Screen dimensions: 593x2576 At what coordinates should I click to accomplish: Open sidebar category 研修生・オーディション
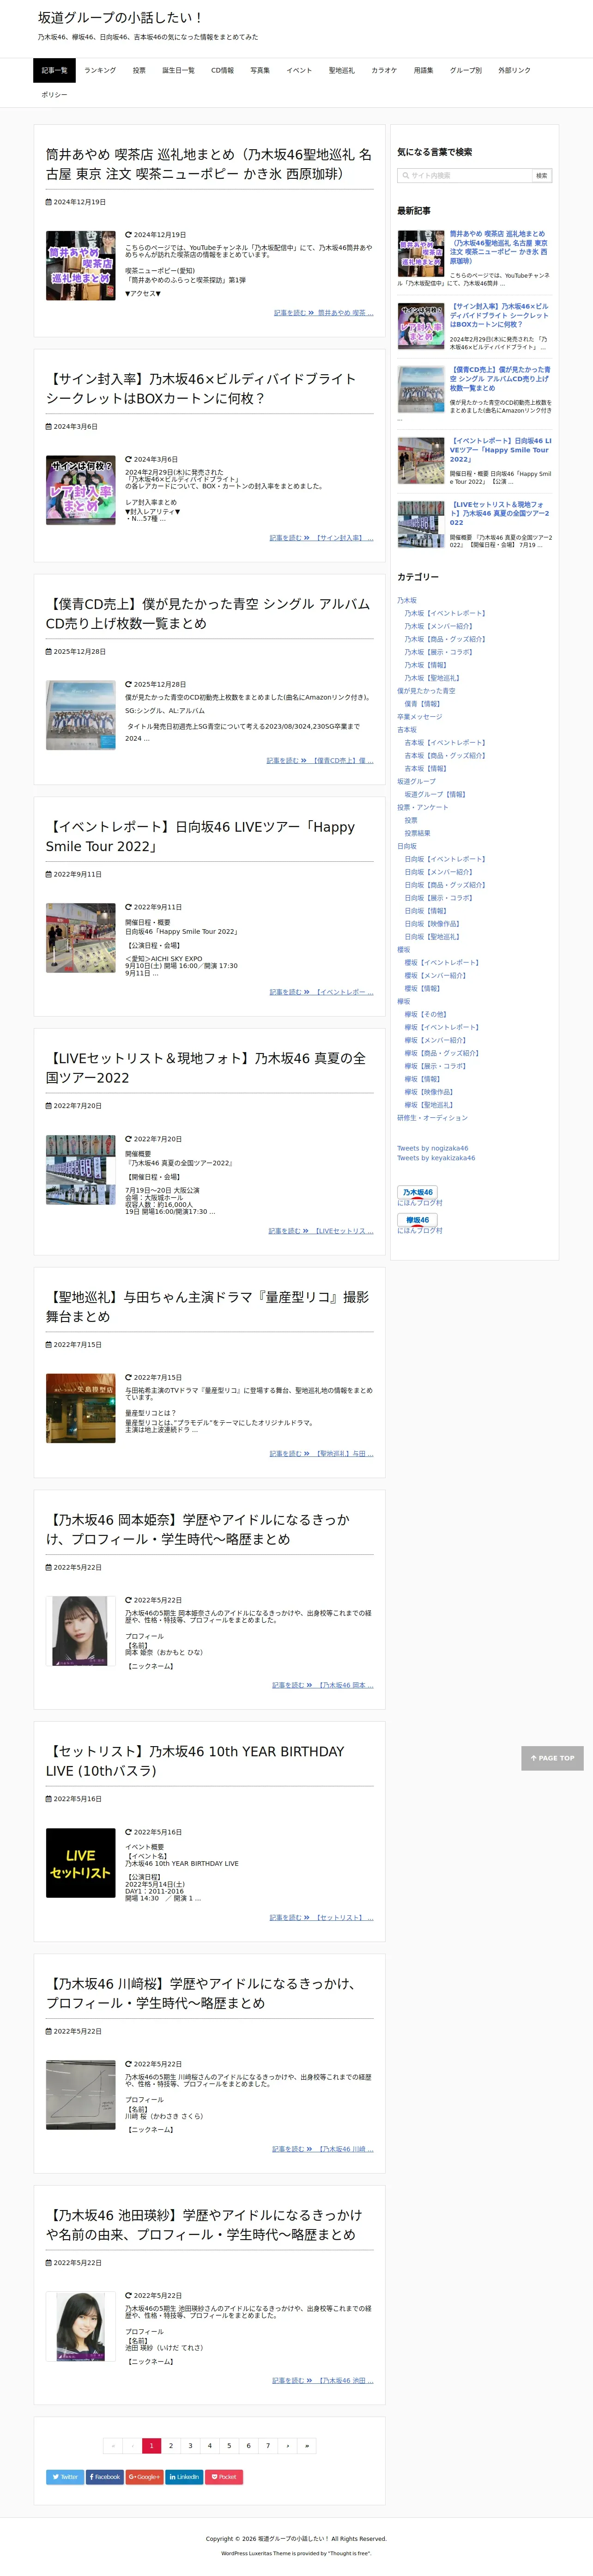pos(432,1118)
